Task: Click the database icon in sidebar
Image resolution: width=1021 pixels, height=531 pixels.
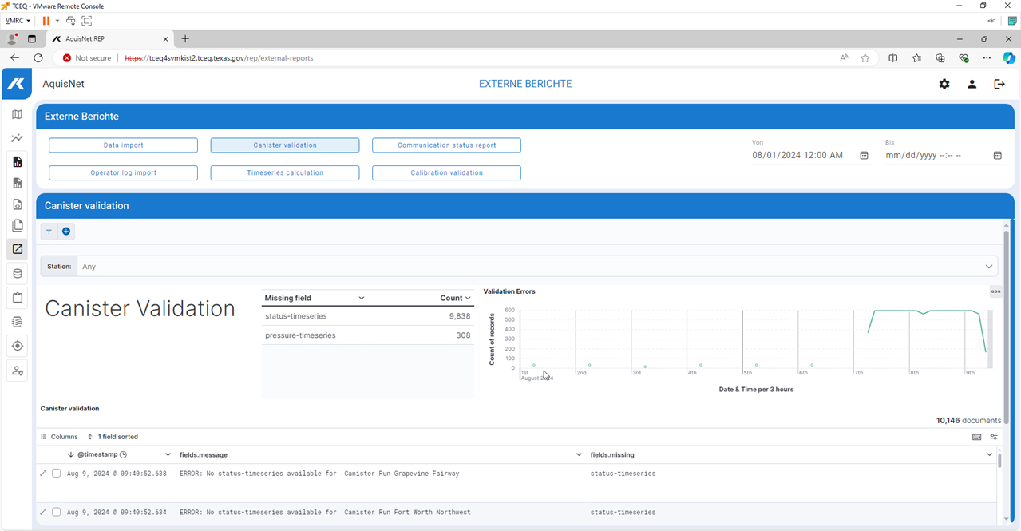Action: pos(17,274)
